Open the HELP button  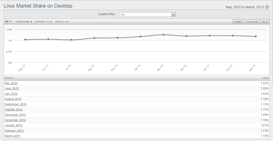(264, 22)
